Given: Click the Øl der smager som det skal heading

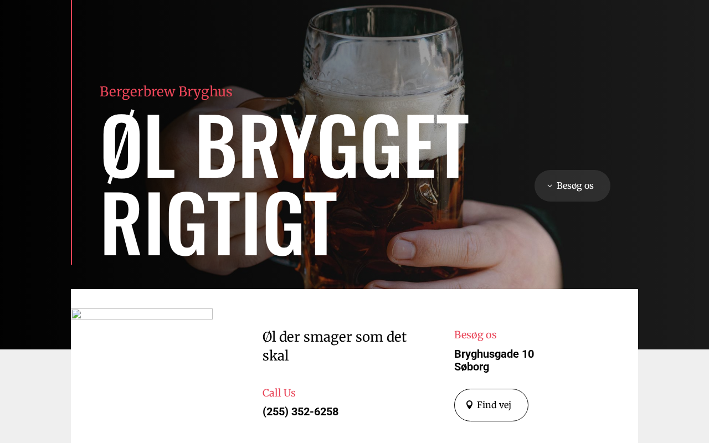Looking at the screenshot, I should 335,346.
